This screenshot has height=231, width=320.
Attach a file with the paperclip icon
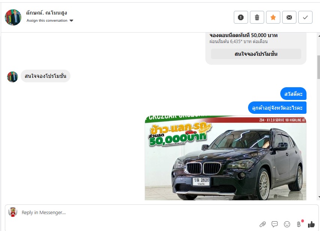(x=262, y=225)
